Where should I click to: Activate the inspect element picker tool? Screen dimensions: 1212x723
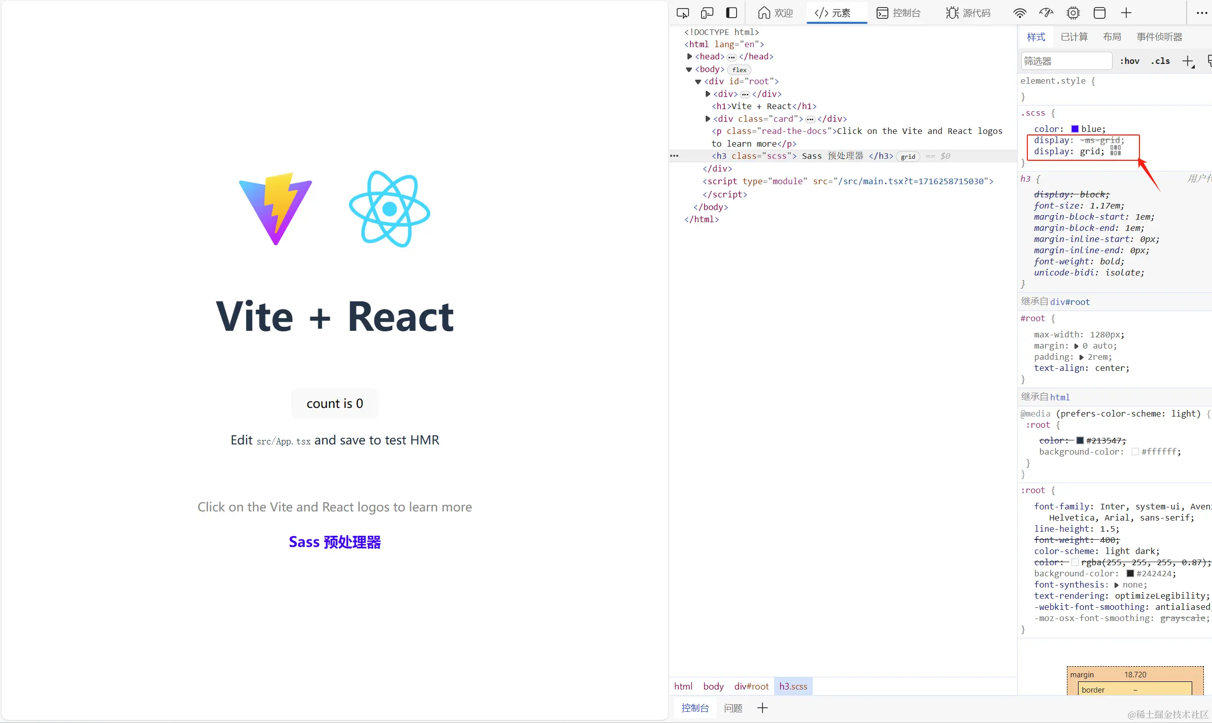coord(683,13)
